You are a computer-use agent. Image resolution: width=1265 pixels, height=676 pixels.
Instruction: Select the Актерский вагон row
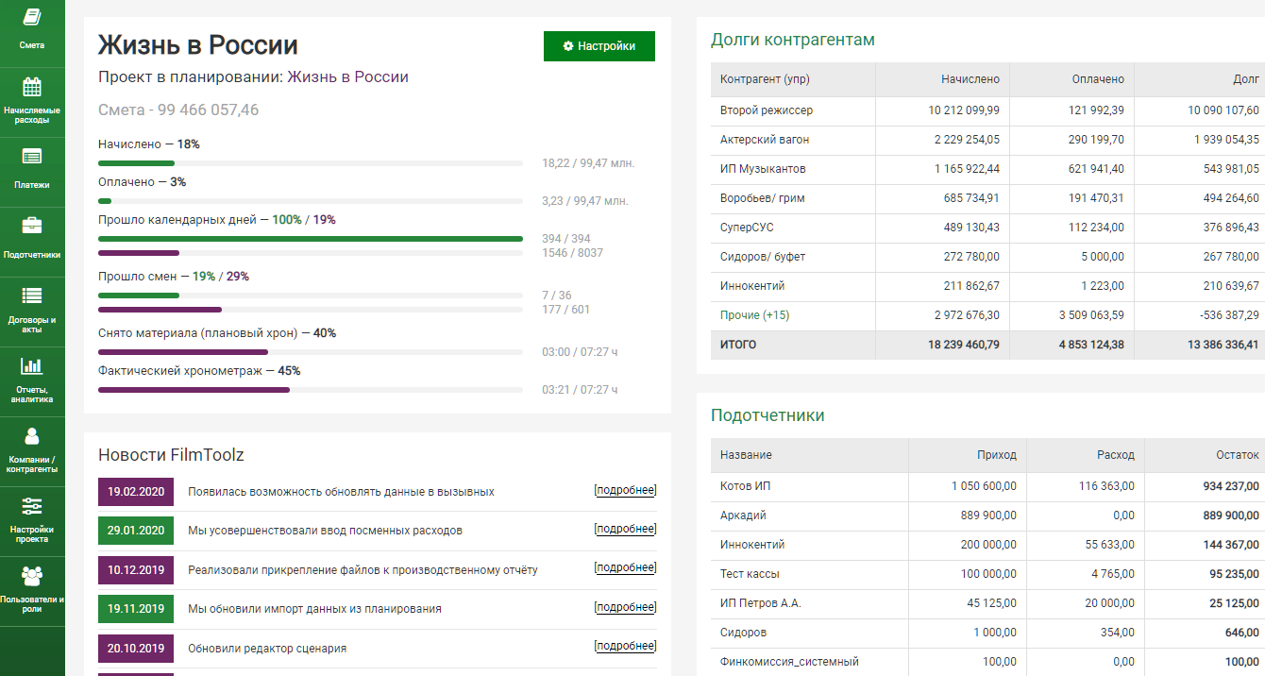[987, 140]
